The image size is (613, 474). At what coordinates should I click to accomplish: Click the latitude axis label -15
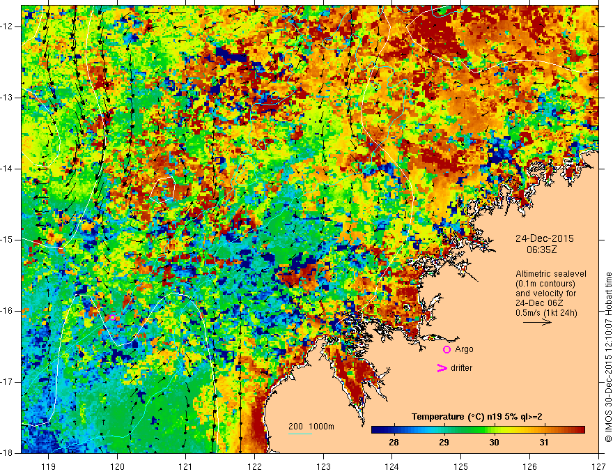point(8,240)
